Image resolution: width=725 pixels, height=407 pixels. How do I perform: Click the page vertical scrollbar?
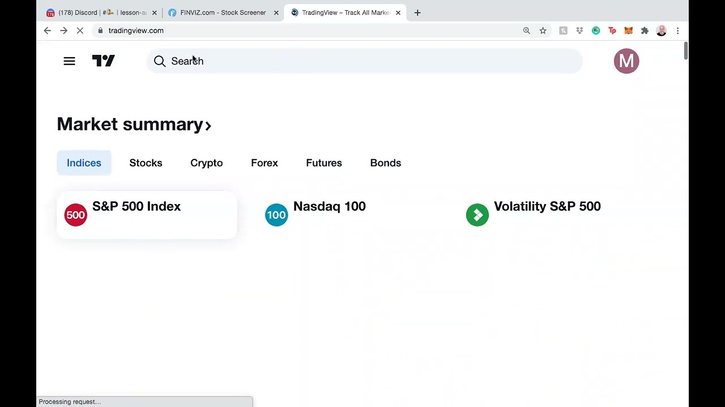tap(685, 51)
